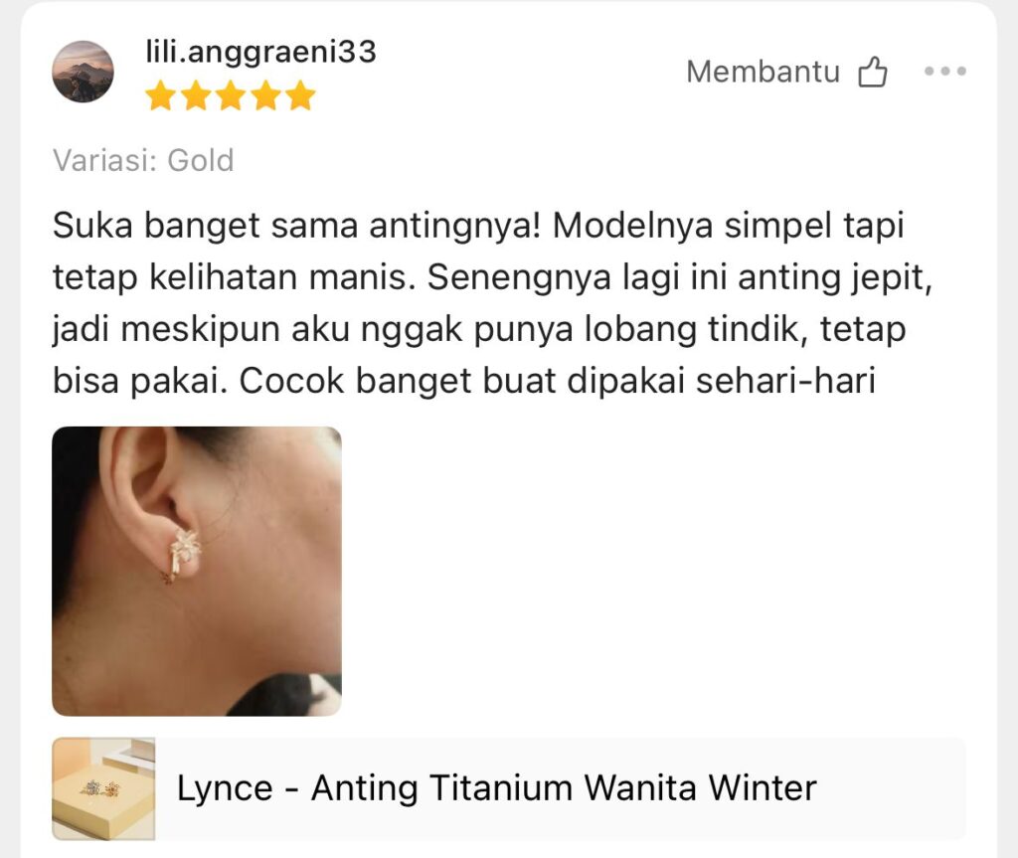Screen dimensions: 1018x858
Task: Open the Lynce product box thumbnail
Action: [103, 788]
